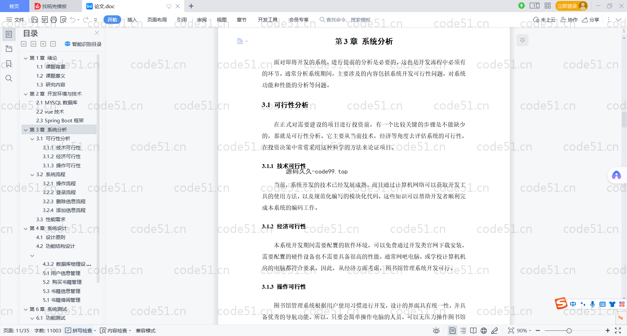Toggle writing mode pen icon

pyautogui.click(x=494, y=330)
